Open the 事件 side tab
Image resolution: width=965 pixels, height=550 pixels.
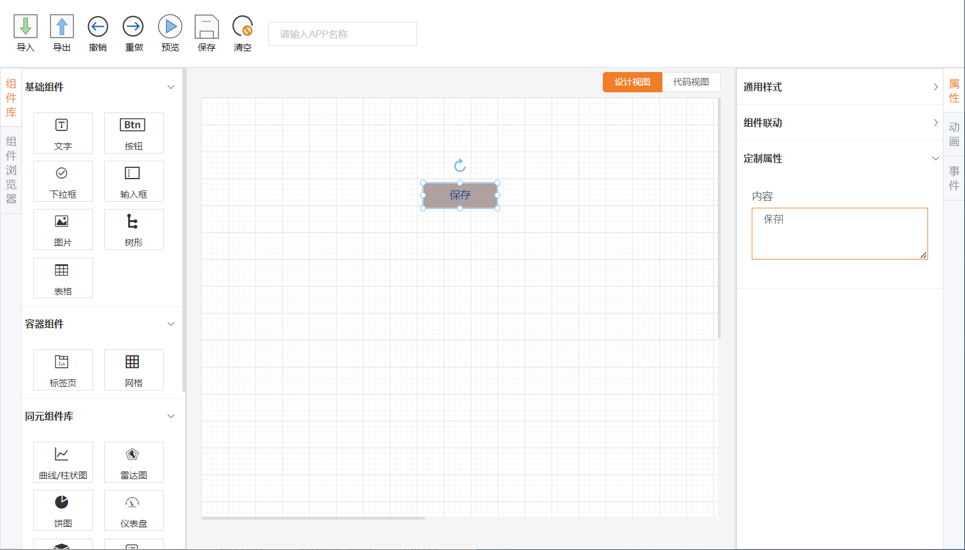coord(954,179)
